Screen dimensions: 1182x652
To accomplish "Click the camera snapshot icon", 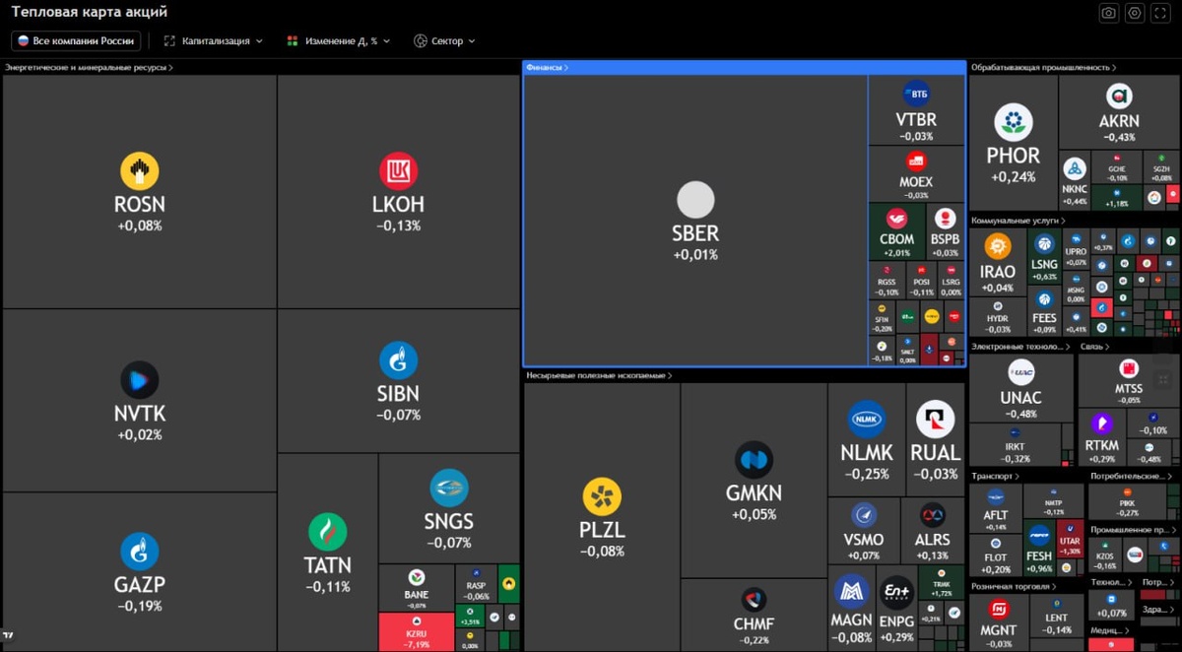I will tap(1108, 13).
